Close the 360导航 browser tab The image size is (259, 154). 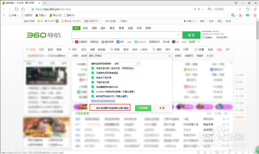[x=39, y=3]
